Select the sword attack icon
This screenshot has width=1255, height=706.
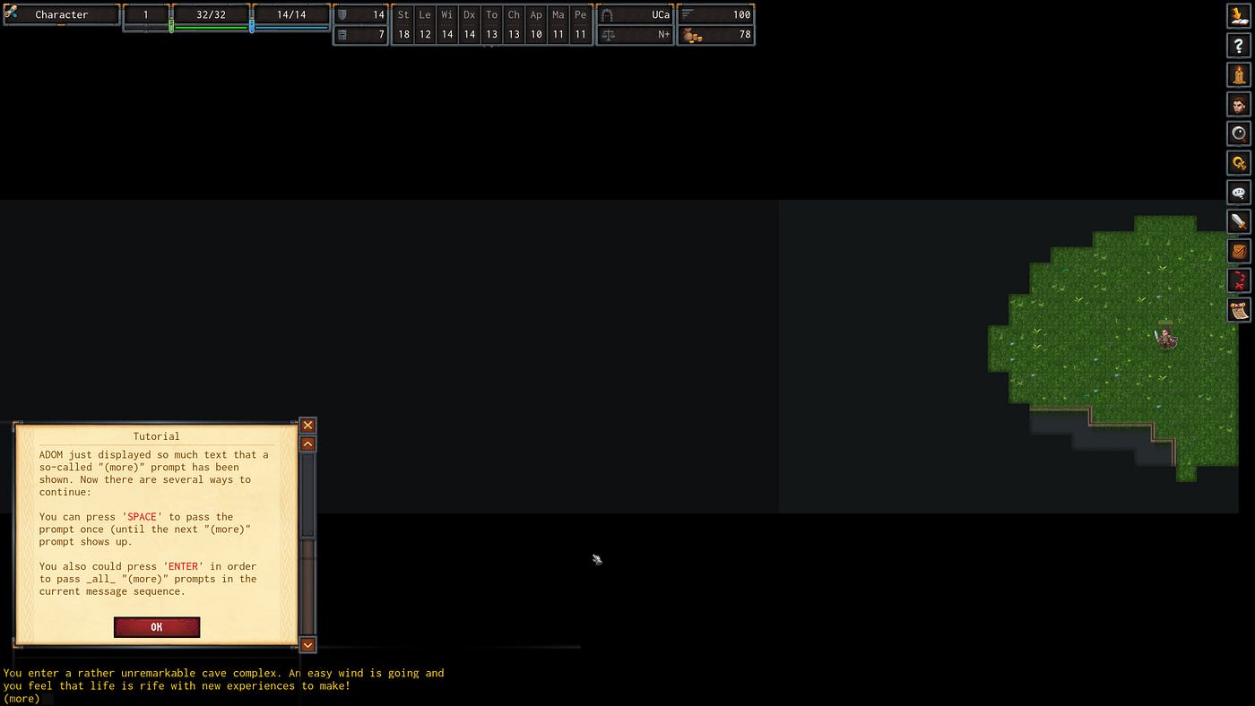[1239, 221]
